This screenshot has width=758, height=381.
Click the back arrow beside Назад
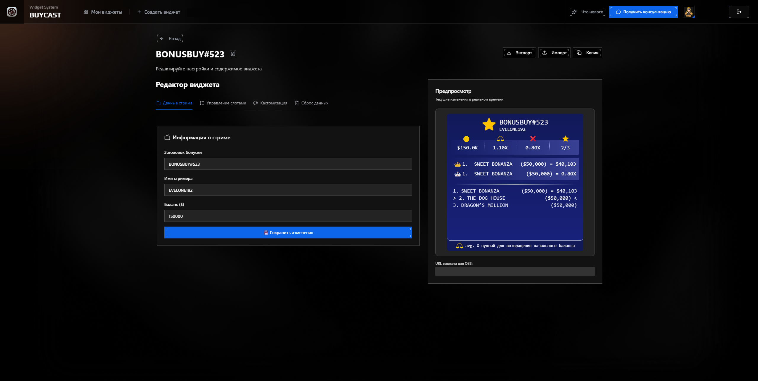(161, 38)
